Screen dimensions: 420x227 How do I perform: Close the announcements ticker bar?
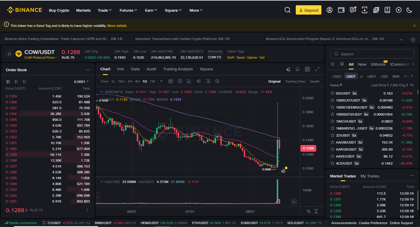(413, 39)
